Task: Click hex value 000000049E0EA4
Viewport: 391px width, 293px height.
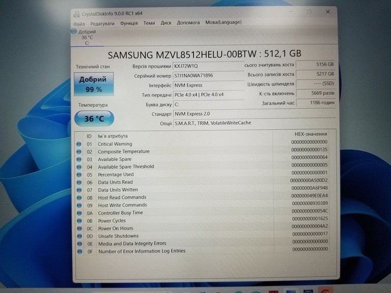Action: coord(310,196)
